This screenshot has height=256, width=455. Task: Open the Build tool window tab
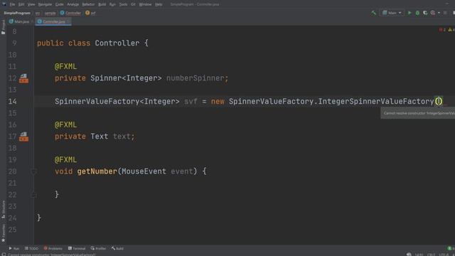coord(117,248)
